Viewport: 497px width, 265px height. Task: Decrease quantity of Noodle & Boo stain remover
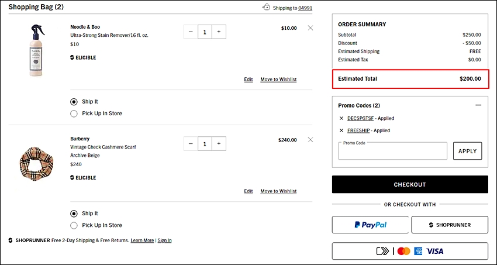coord(191,32)
